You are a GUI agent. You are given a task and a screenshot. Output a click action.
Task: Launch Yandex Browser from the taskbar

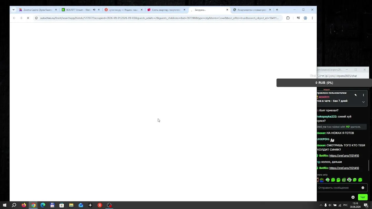click(100, 205)
